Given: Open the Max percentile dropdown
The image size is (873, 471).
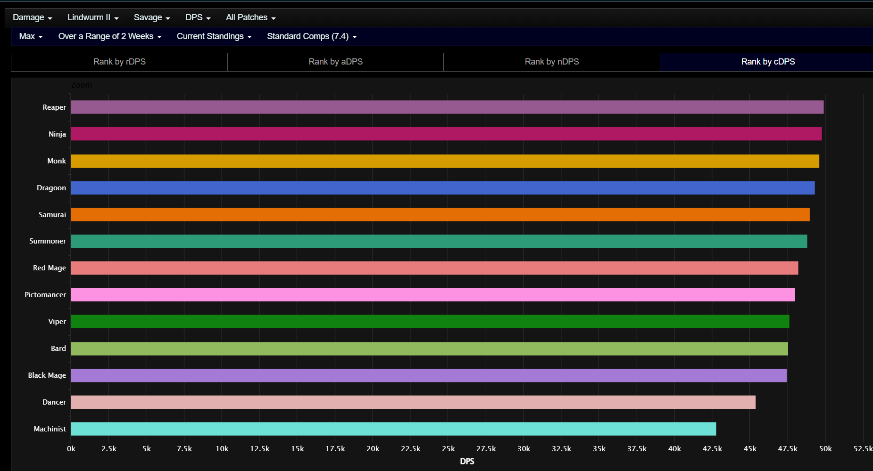Looking at the screenshot, I should [31, 36].
